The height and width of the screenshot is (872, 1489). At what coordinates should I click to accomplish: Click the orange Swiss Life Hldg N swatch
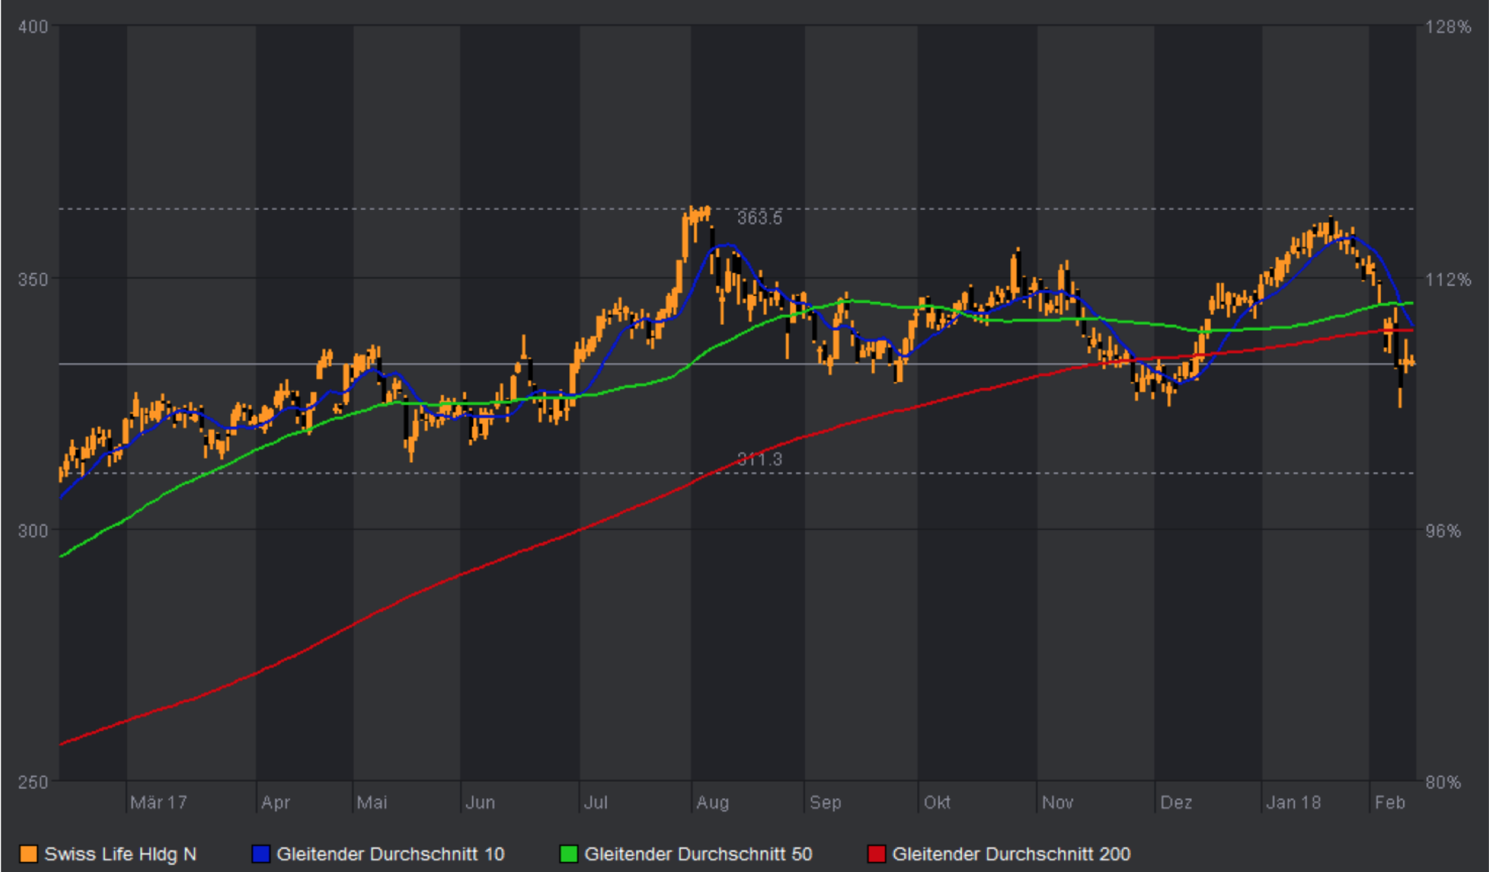tap(28, 854)
